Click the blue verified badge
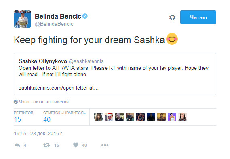The width and height of the screenshot is (230, 159). click(85, 16)
